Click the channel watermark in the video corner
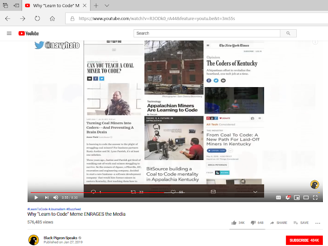Image resolution: width=328 pixels, height=246 pixels. (x=315, y=184)
